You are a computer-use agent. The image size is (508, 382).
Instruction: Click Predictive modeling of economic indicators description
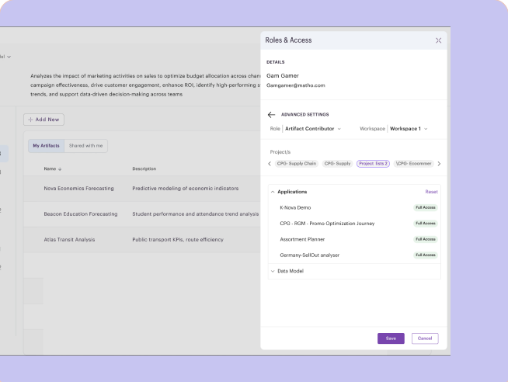pos(186,189)
